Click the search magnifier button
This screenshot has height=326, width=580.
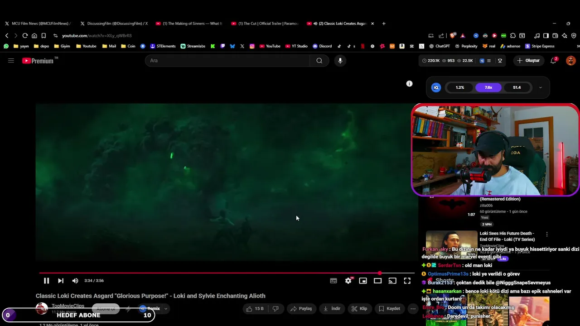319,61
